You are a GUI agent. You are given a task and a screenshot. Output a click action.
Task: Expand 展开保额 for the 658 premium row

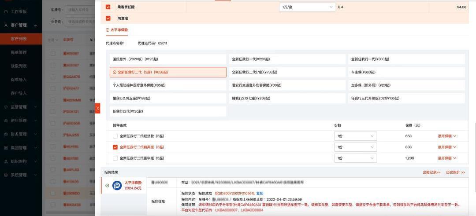click(447, 136)
